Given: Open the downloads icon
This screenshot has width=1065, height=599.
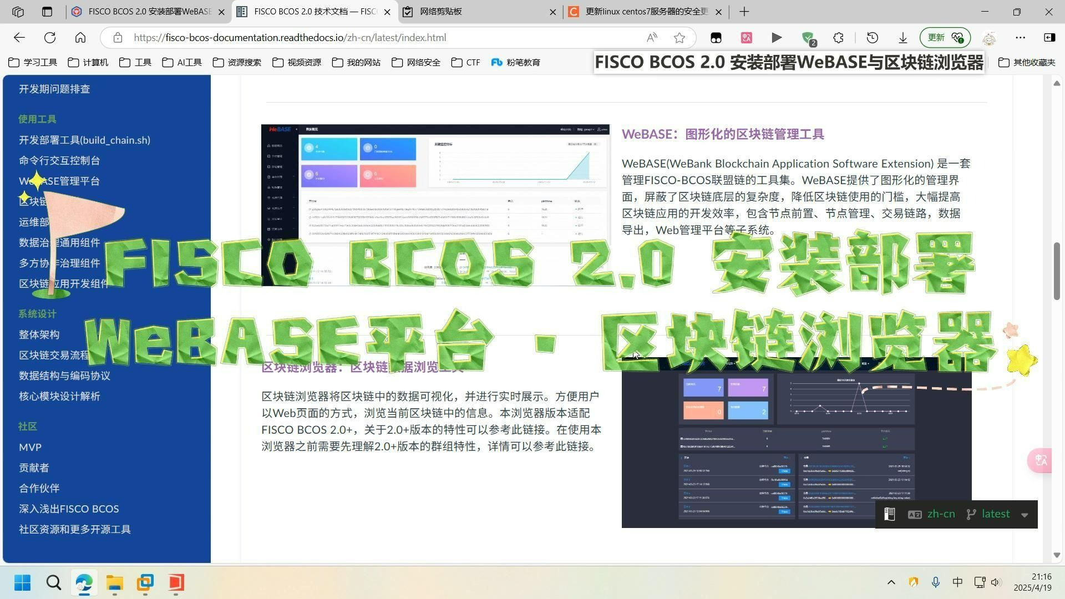Looking at the screenshot, I should [x=902, y=38].
